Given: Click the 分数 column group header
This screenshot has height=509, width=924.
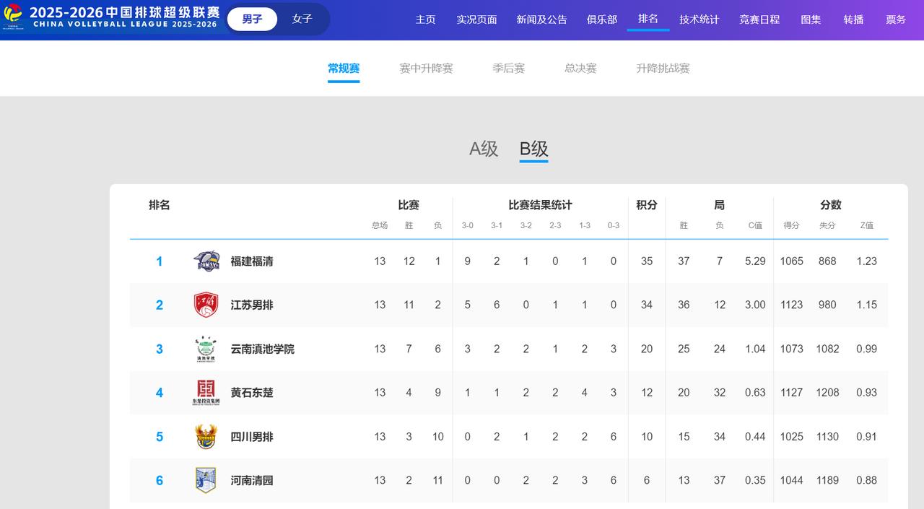Looking at the screenshot, I should (x=831, y=205).
